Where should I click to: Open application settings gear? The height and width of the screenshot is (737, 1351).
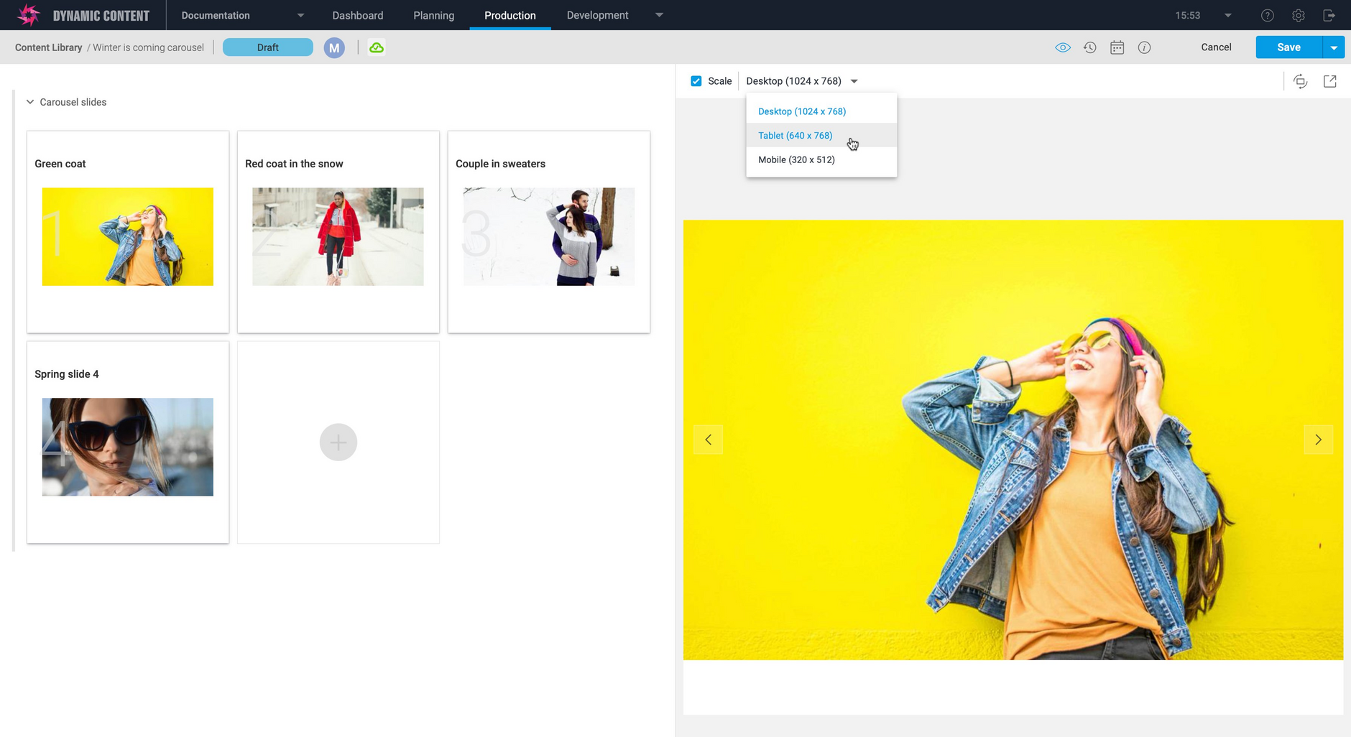[1299, 14]
